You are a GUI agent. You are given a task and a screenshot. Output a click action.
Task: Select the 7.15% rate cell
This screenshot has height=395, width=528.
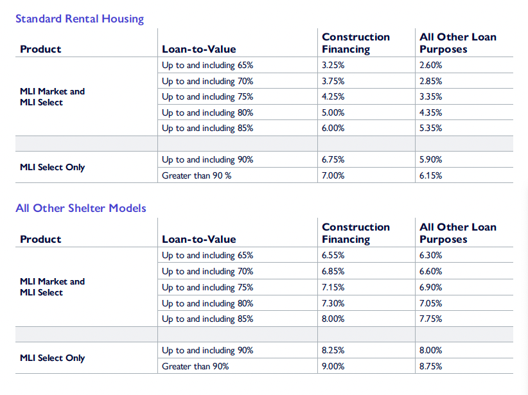click(x=333, y=287)
